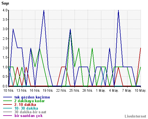
Task: Click the blue peak near 19 Nis.
Action: (x=44, y=10)
